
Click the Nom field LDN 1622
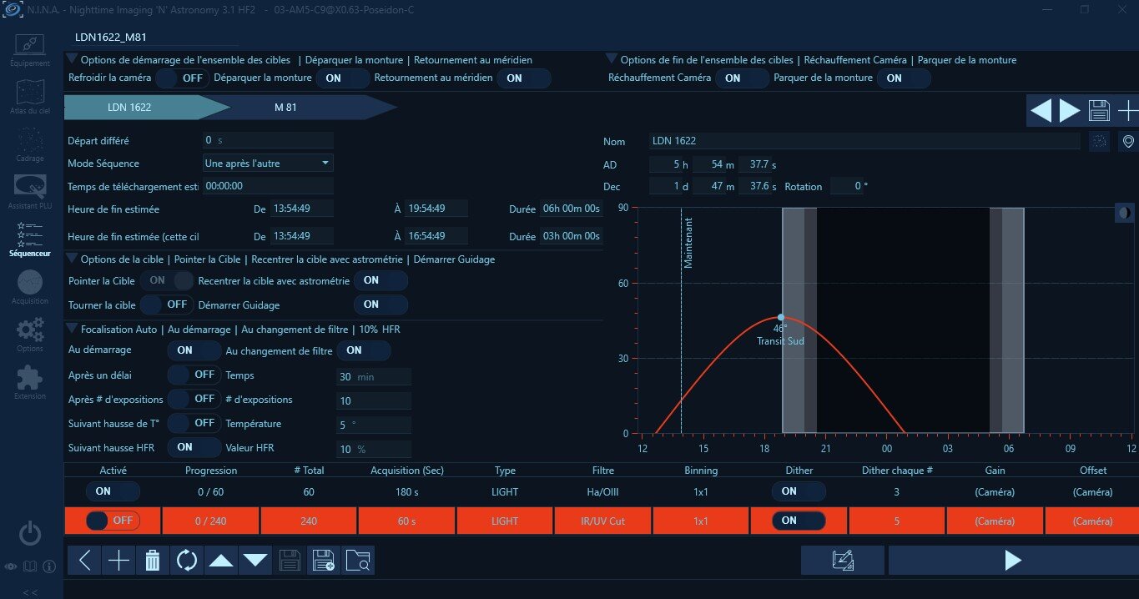pyautogui.click(x=865, y=141)
